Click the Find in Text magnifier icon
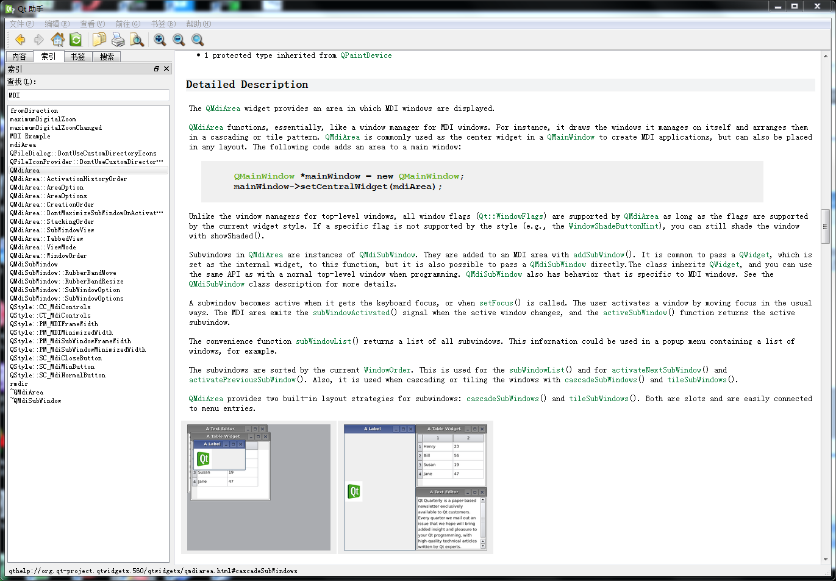This screenshot has height=581, width=836. pyautogui.click(x=198, y=40)
